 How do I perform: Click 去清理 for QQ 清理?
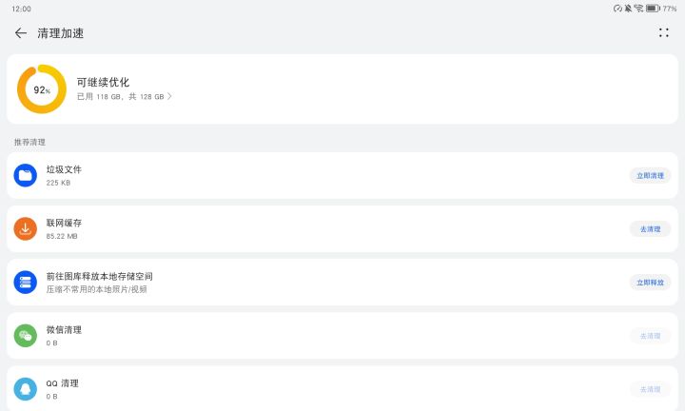[650, 389]
